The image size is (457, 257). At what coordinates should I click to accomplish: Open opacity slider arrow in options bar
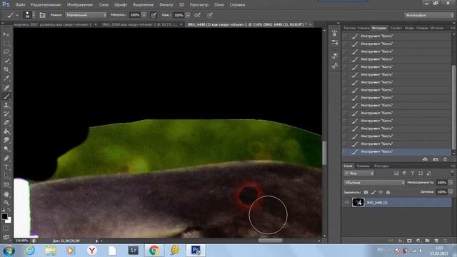(x=144, y=15)
